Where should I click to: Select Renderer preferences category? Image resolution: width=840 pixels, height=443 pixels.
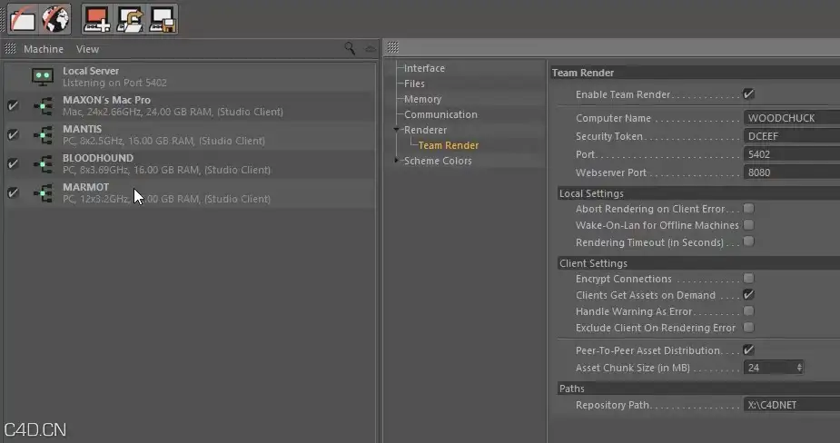(425, 130)
